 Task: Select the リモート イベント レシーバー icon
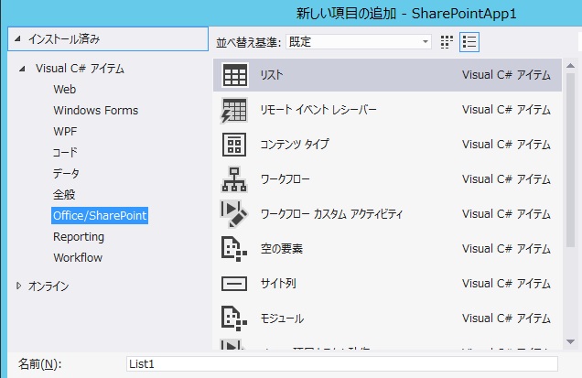[234, 110]
